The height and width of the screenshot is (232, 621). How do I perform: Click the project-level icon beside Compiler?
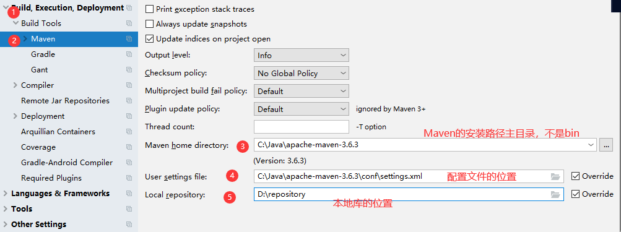[129, 85]
